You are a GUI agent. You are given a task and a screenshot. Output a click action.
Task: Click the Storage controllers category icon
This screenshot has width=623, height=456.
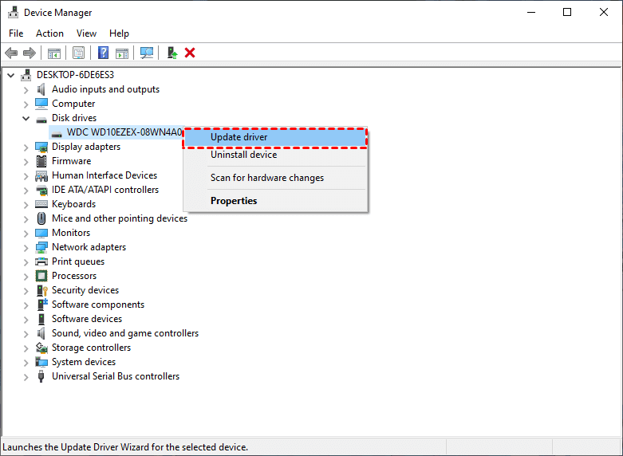(x=41, y=348)
